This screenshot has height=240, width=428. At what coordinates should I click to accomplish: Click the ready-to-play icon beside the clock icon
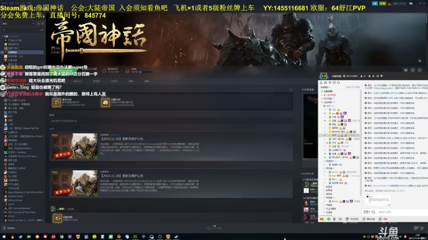tap(42, 23)
